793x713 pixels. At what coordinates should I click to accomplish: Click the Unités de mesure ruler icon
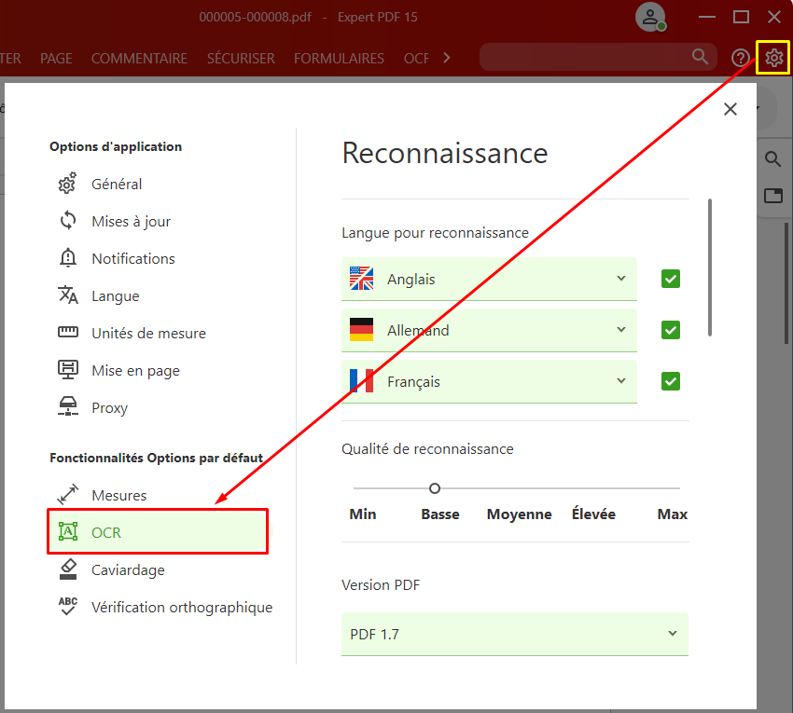pyautogui.click(x=68, y=333)
